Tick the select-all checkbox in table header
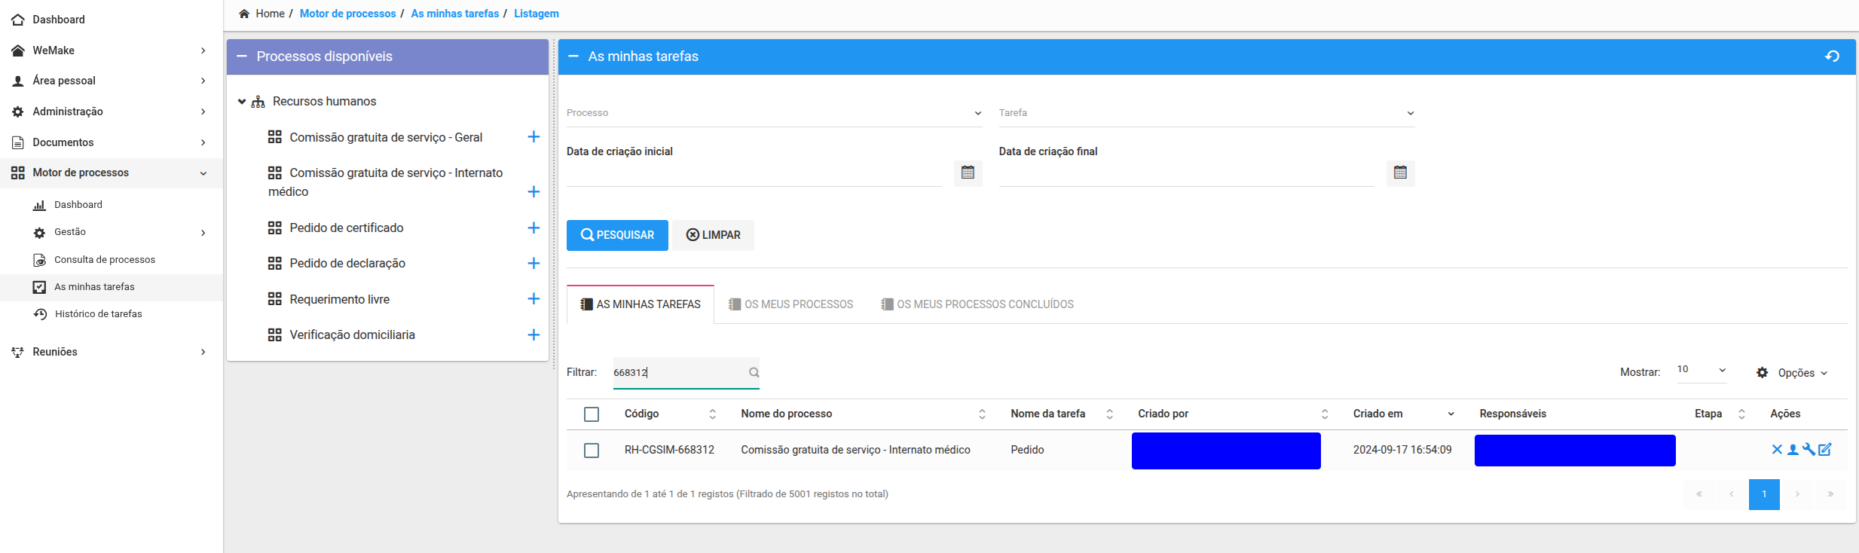Screen dimensions: 1859x553 592,414
